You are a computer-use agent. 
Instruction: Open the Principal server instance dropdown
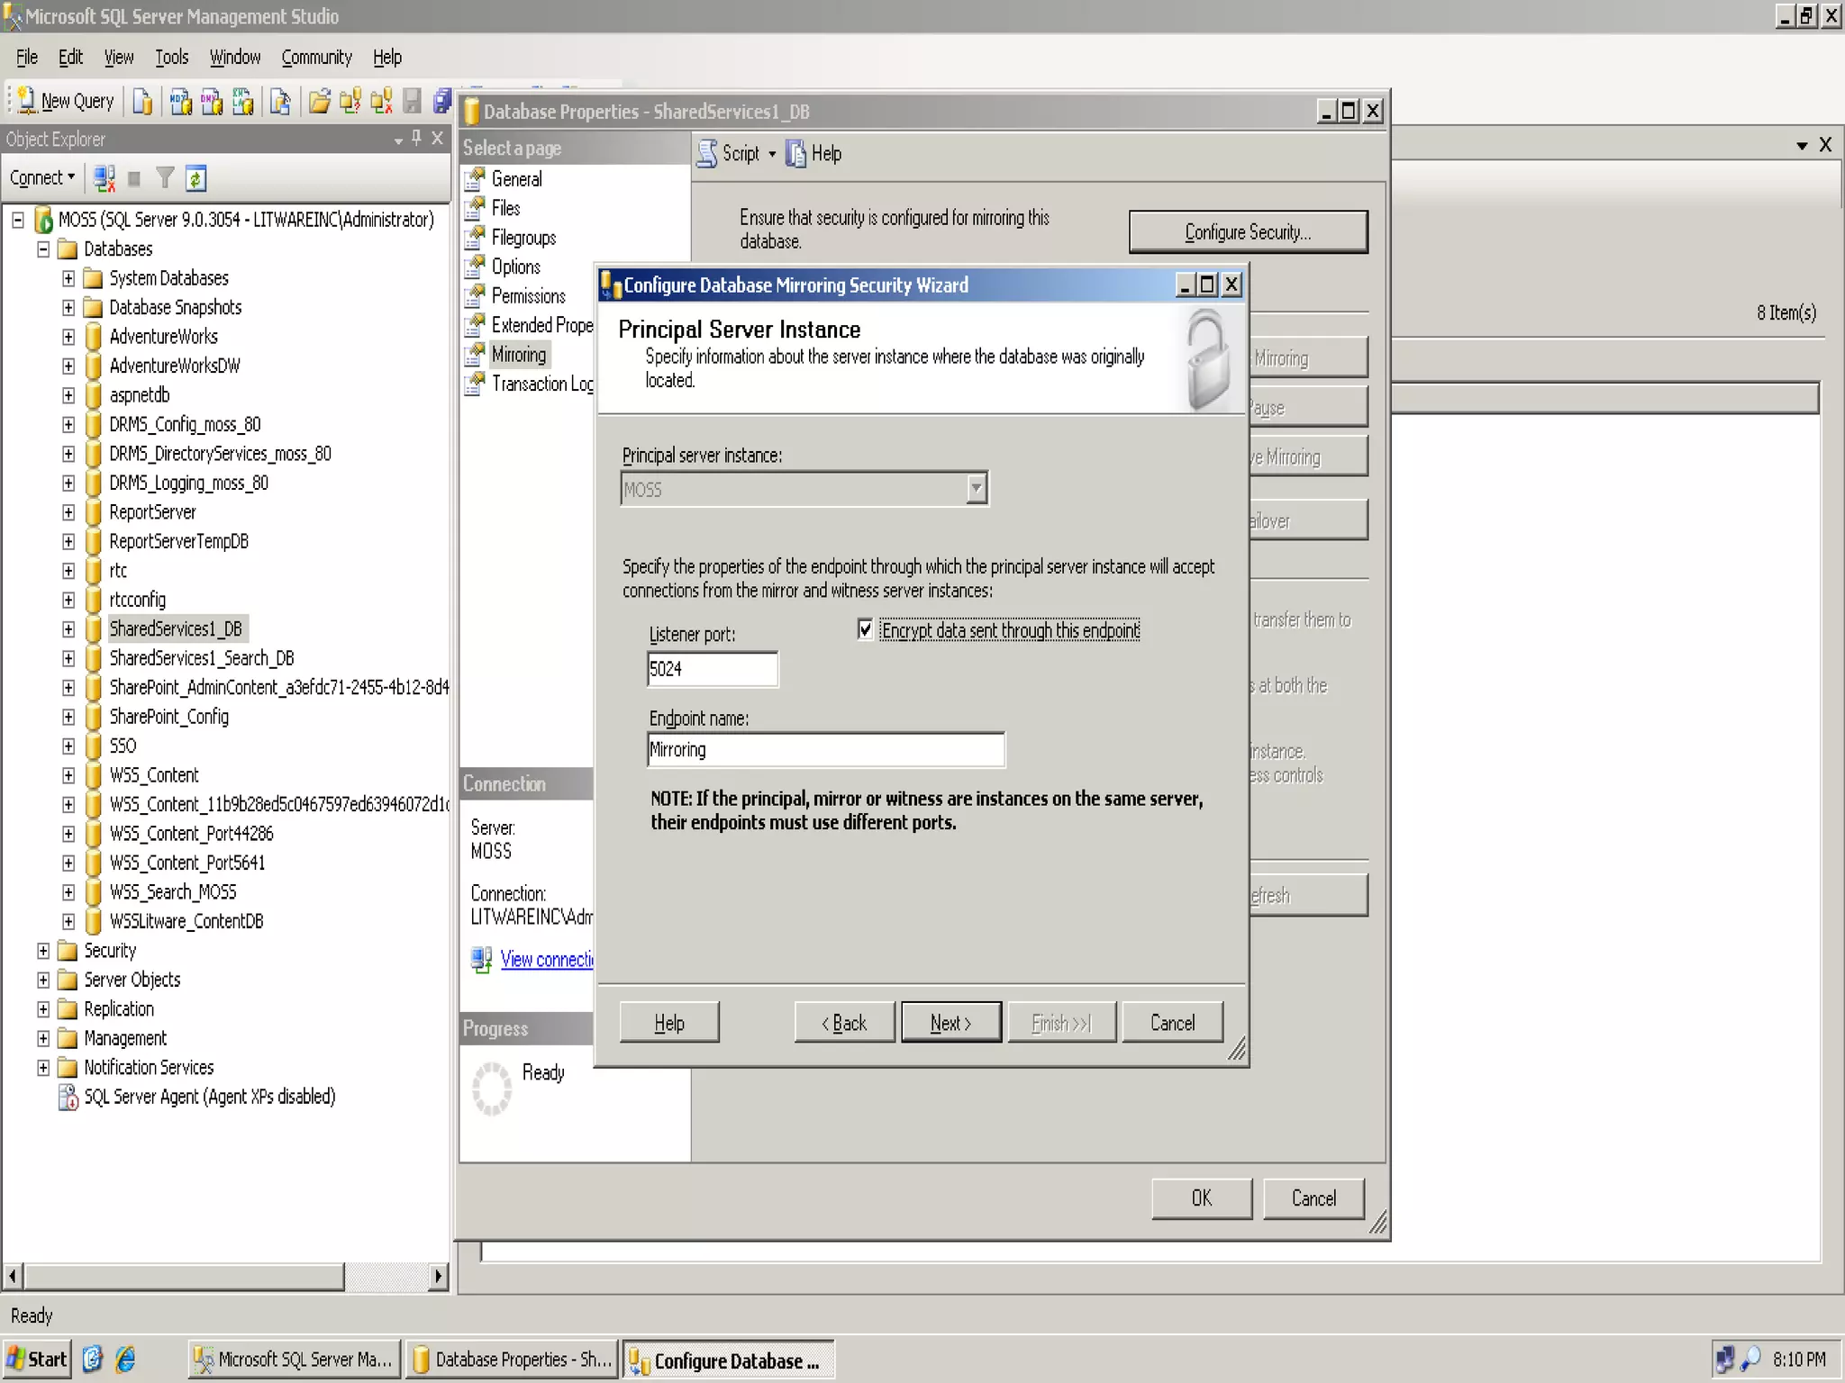pyautogui.click(x=976, y=489)
